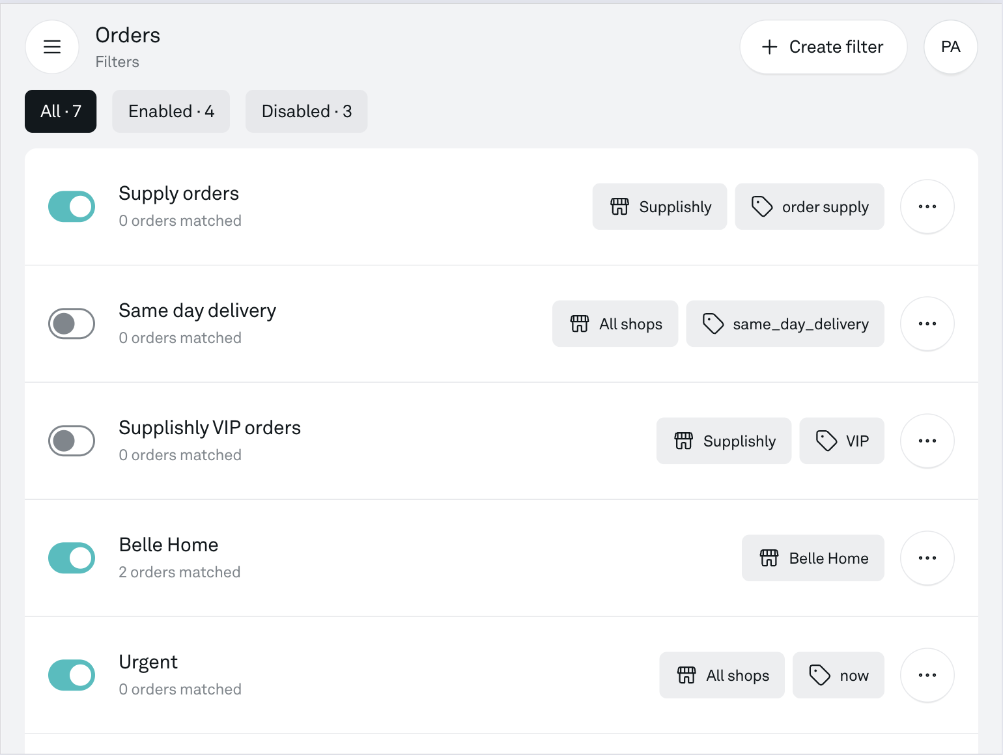Open the PA user avatar menu
Screen dimensions: 1003x755
pos(950,47)
